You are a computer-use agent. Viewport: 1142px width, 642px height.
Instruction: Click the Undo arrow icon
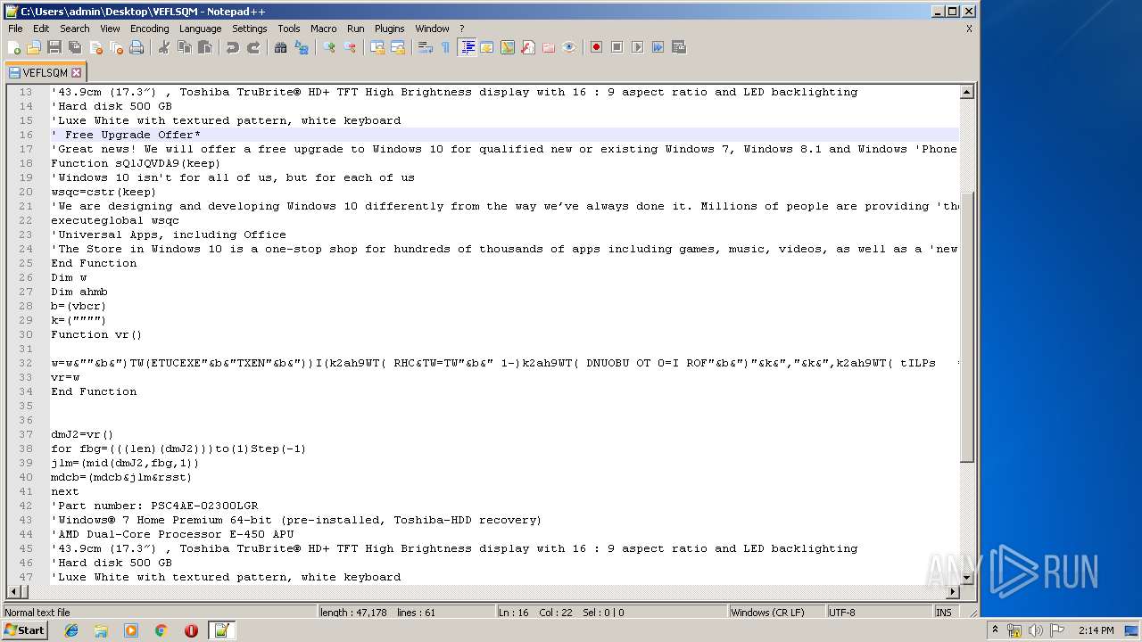tap(233, 47)
